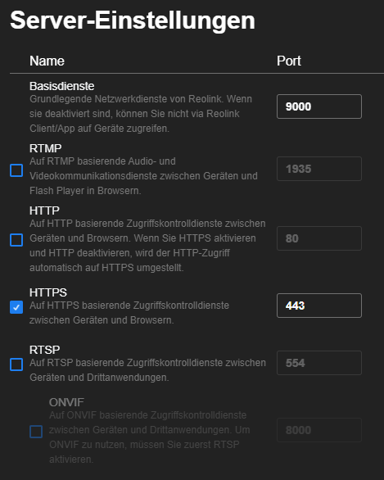Enable the RTMP service checkbox
This screenshot has width=384, height=480.
point(16,170)
